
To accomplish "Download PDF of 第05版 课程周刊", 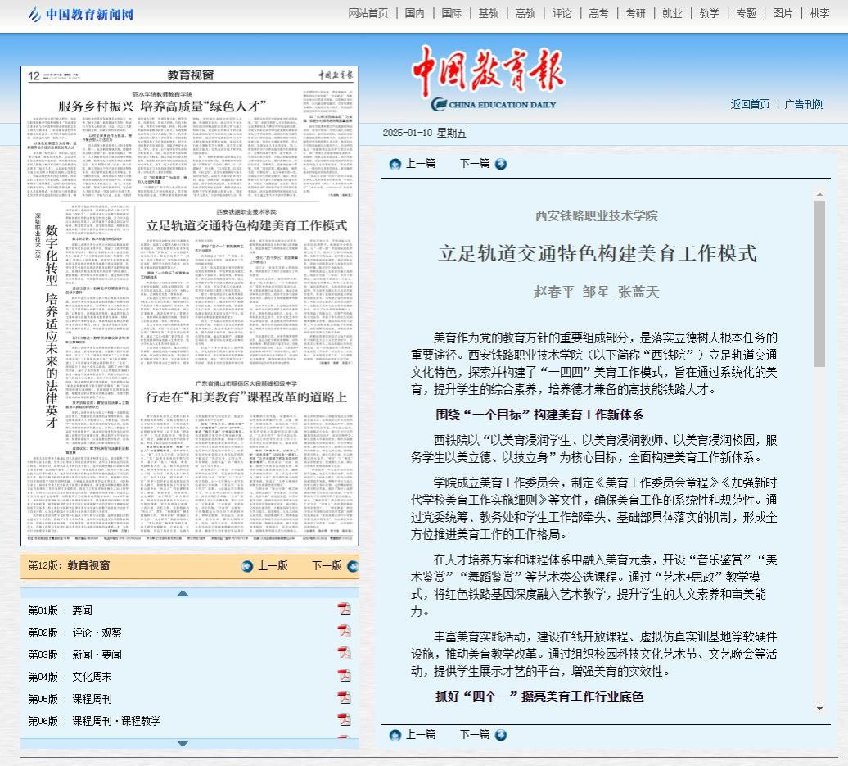I will point(345,697).
